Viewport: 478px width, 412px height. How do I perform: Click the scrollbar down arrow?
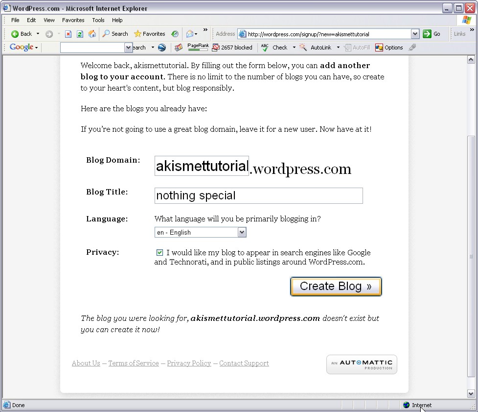point(471,394)
